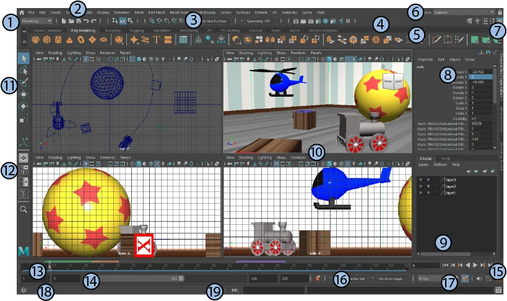This screenshot has height=301, width=507.
Task: Select the Scale tool in Tool Box
Action: pos(24,118)
